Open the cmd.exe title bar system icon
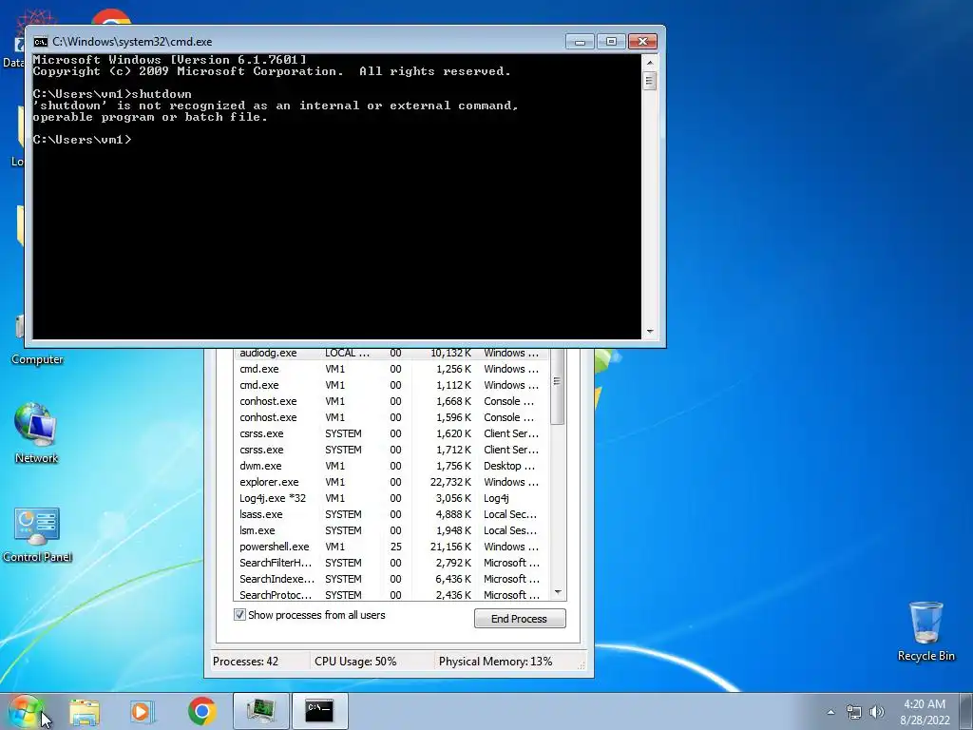 point(40,42)
